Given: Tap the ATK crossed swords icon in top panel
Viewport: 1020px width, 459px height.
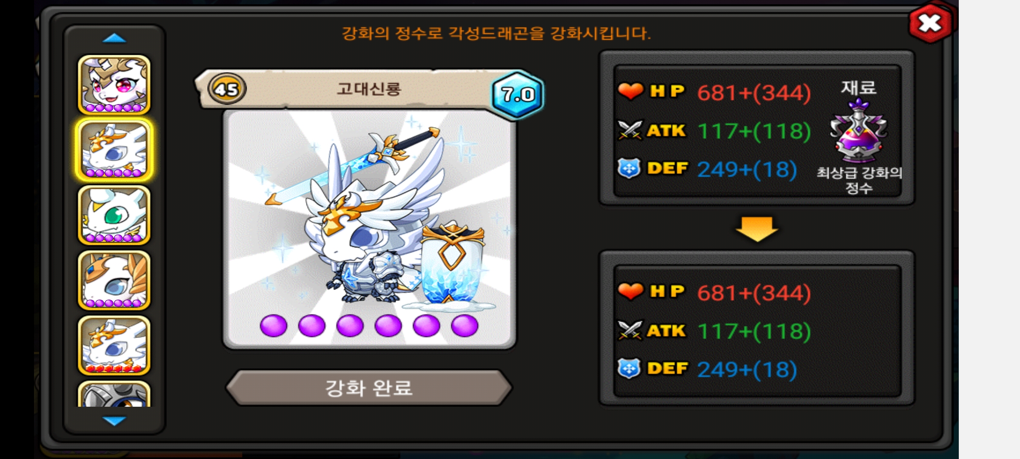Looking at the screenshot, I should pos(630,130).
